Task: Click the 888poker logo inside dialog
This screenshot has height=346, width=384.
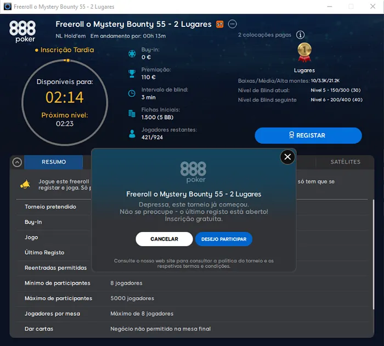Action: pos(193,172)
